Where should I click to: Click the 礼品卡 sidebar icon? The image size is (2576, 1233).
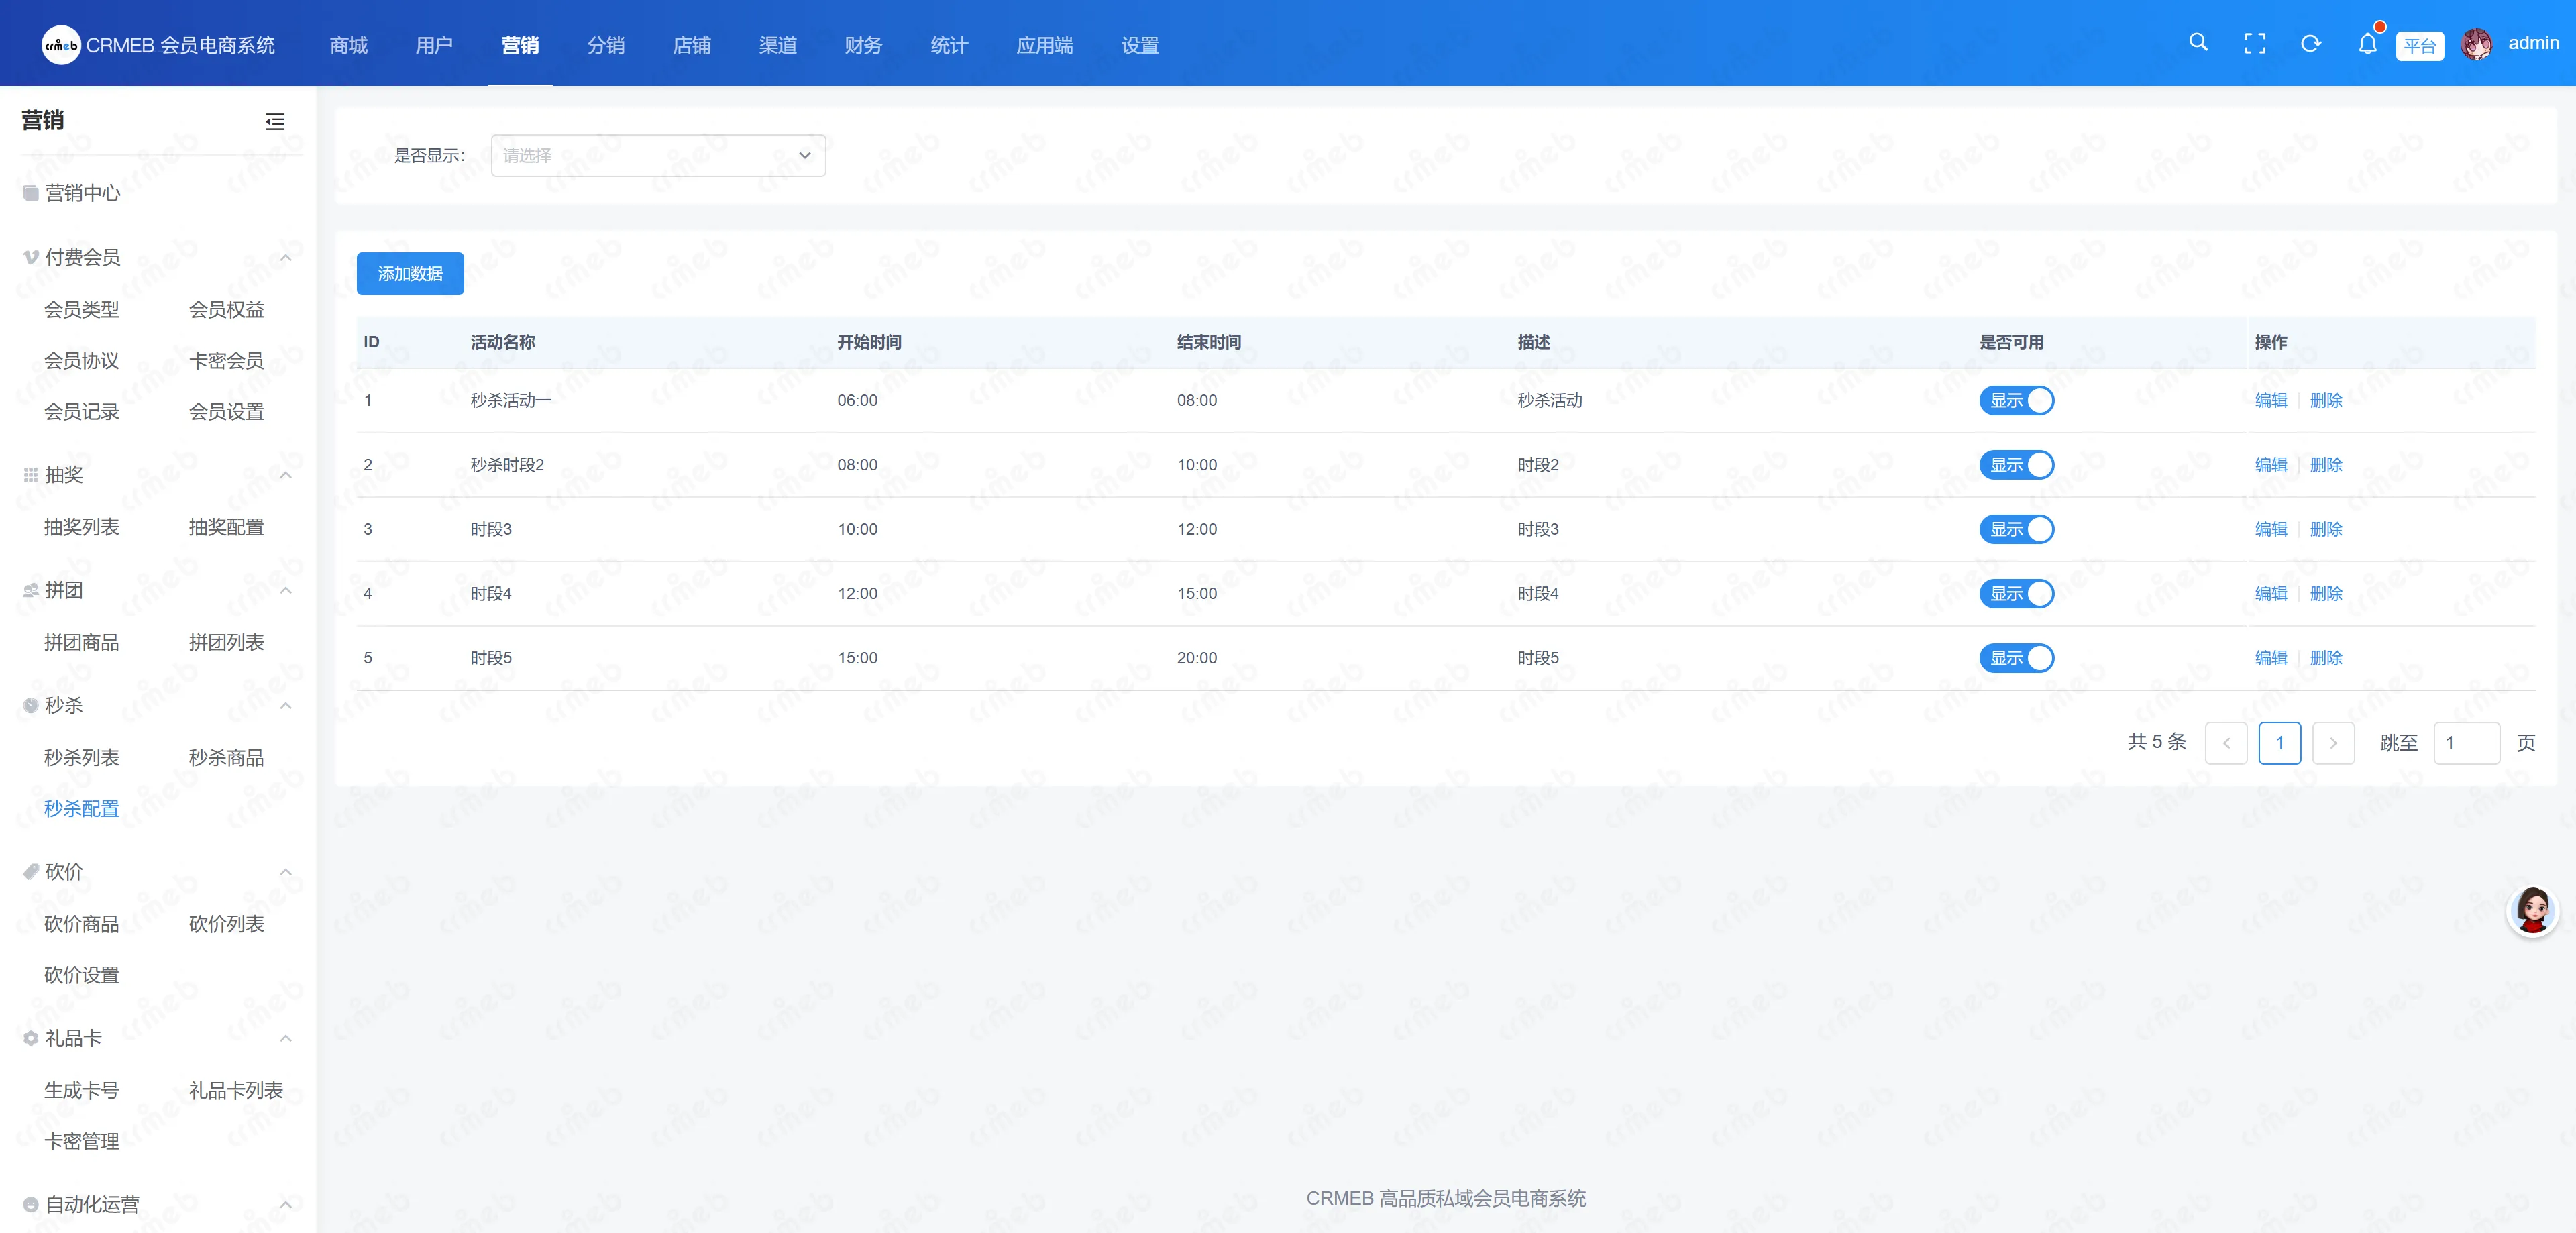click(31, 1038)
